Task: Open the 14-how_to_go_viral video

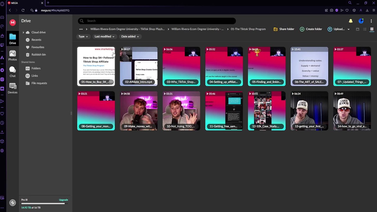Action: (x=352, y=111)
